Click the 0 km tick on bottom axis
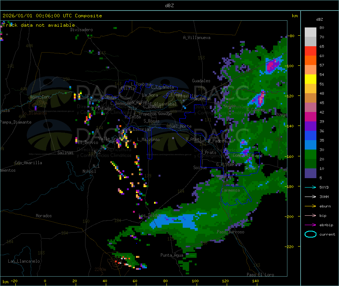339x286 pixels. pyautogui.click(x=45, y=281)
